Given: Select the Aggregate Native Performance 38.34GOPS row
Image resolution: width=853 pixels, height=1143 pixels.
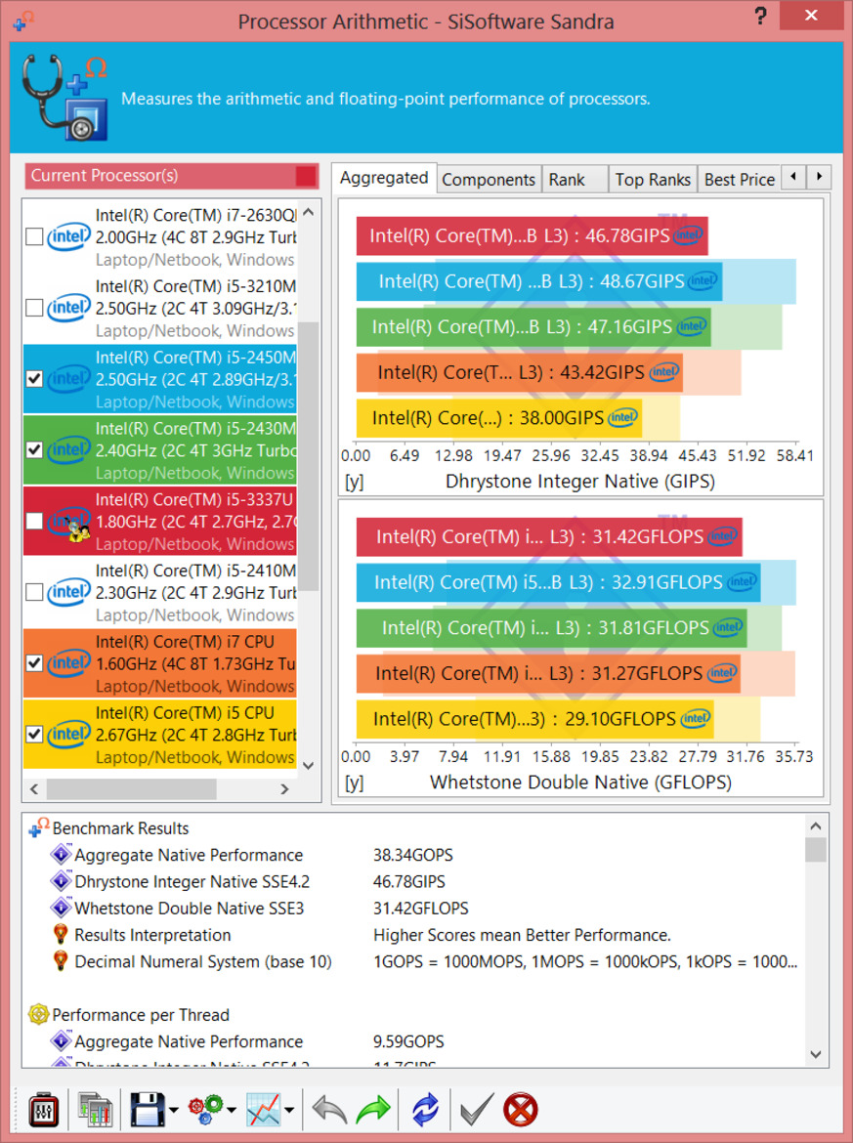Looking at the screenshot, I should click(x=415, y=855).
